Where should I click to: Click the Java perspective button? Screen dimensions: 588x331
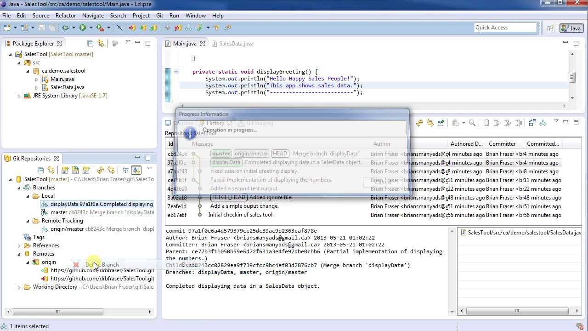coord(571,28)
